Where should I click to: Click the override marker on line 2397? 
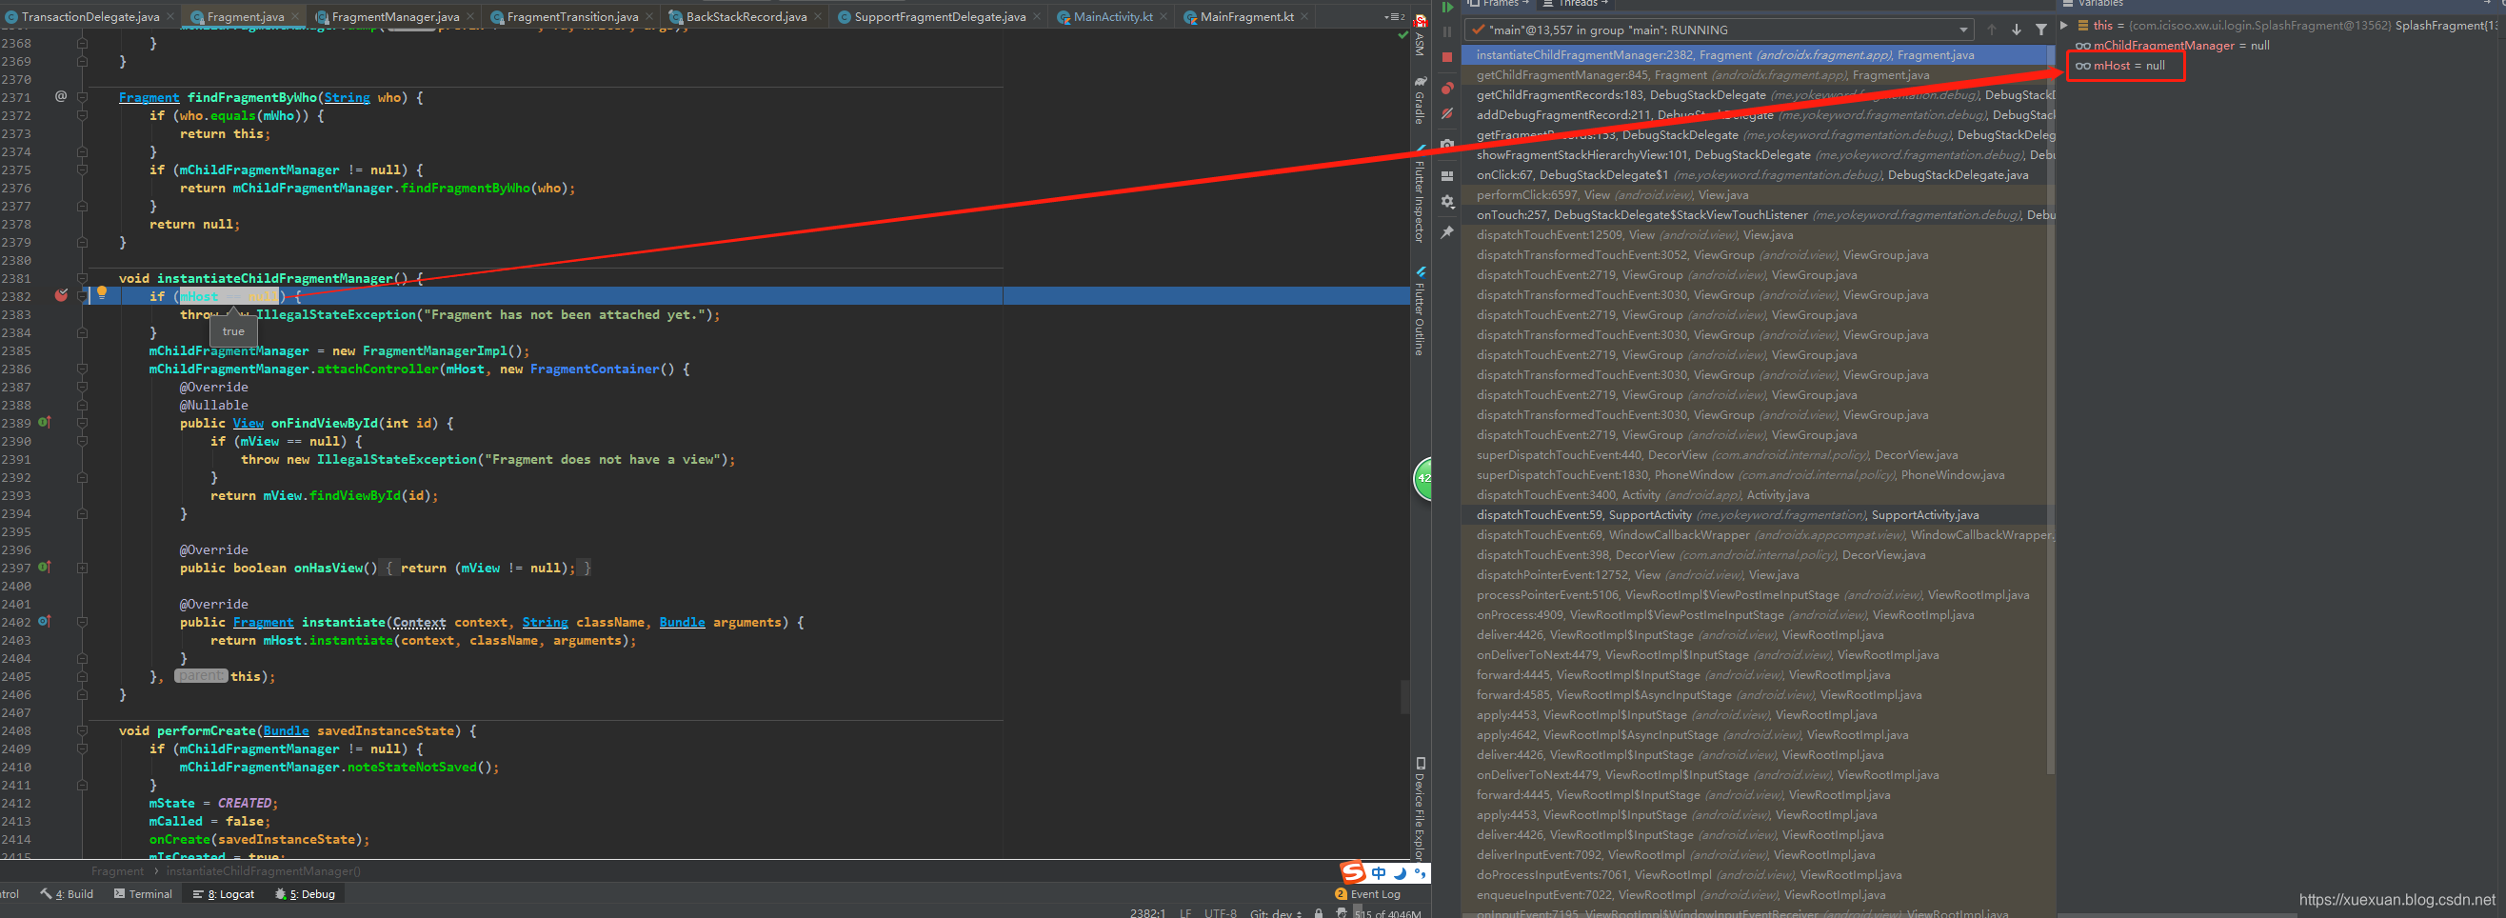[44, 567]
